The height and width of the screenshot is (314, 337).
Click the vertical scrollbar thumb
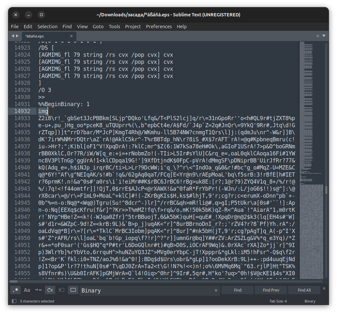pyautogui.click(x=326, y=190)
